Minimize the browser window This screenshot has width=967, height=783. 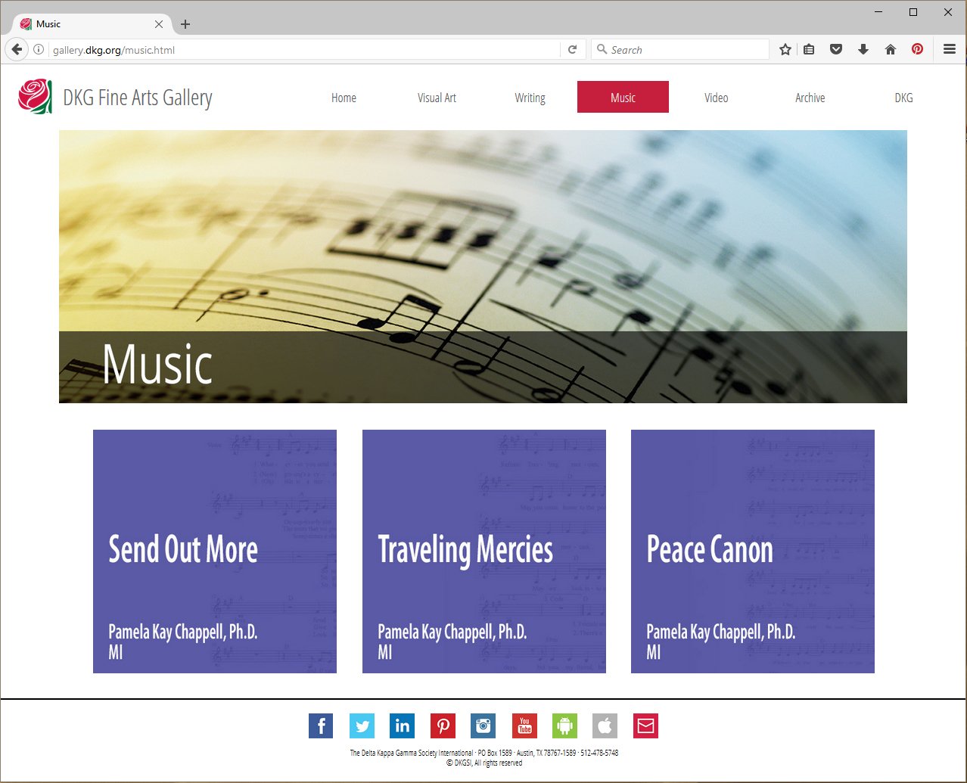(878, 12)
